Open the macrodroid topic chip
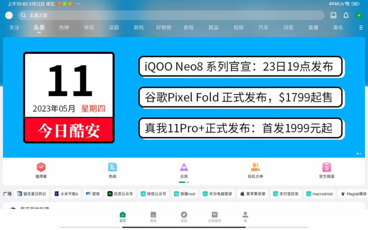The height and width of the screenshot is (230, 368). [x=319, y=194]
